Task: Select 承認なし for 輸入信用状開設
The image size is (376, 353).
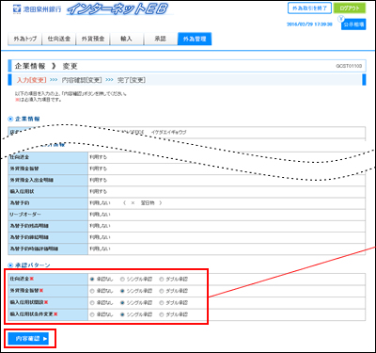Action: tap(92, 303)
